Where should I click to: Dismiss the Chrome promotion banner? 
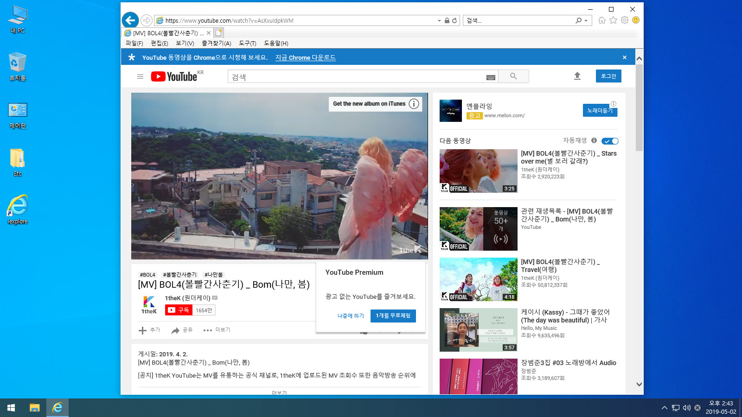tap(625, 57)
